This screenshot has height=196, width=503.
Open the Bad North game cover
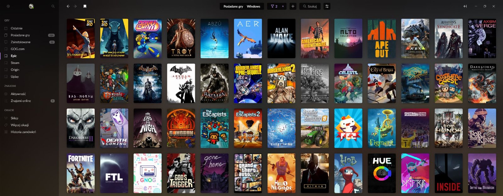(x=81, y=83)
